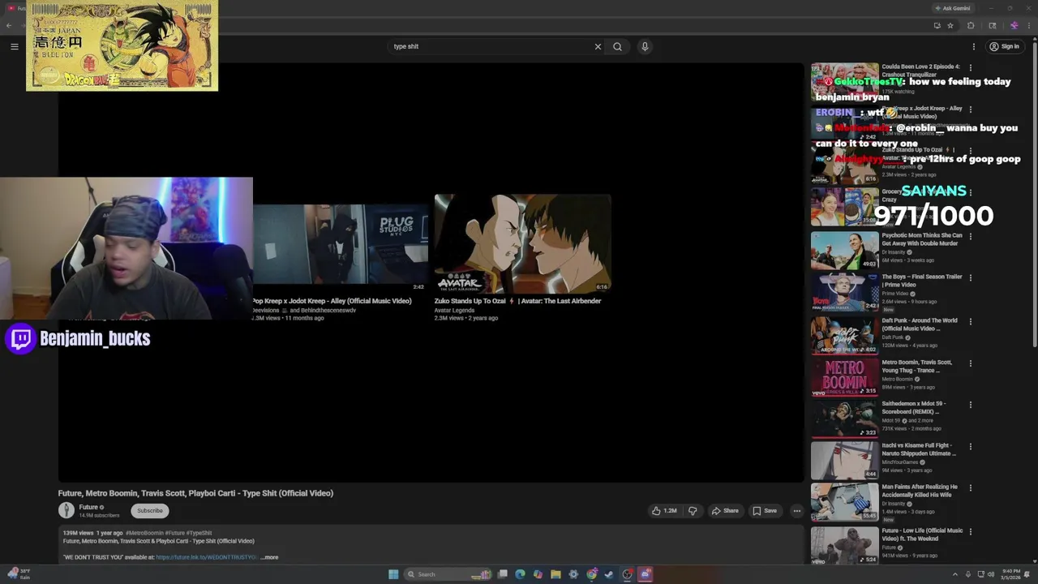The height and width of the screenshot is (584, 1038).
Task: Open File Explorer from taskbar
Action: click(x=555, y=574)
